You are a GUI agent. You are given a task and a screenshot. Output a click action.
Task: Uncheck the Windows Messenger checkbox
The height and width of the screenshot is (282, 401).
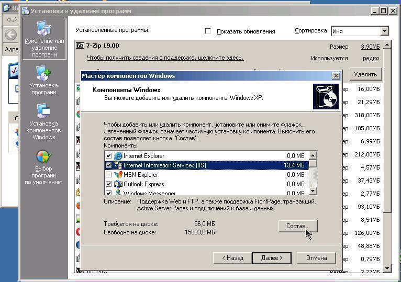[x=108, y=193]
